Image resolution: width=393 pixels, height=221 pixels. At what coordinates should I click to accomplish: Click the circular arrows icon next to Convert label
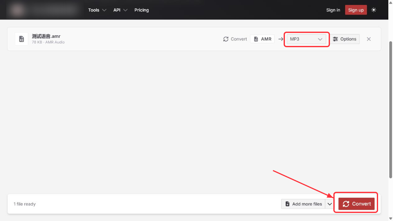point(226,39)
